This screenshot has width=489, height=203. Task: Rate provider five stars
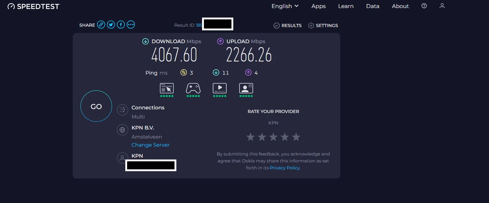click(x=296, y=137)
